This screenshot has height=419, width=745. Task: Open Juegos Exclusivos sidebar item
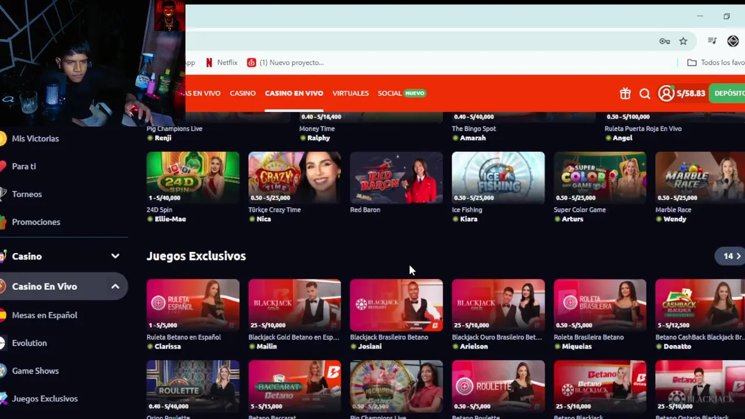pos(45,399)
